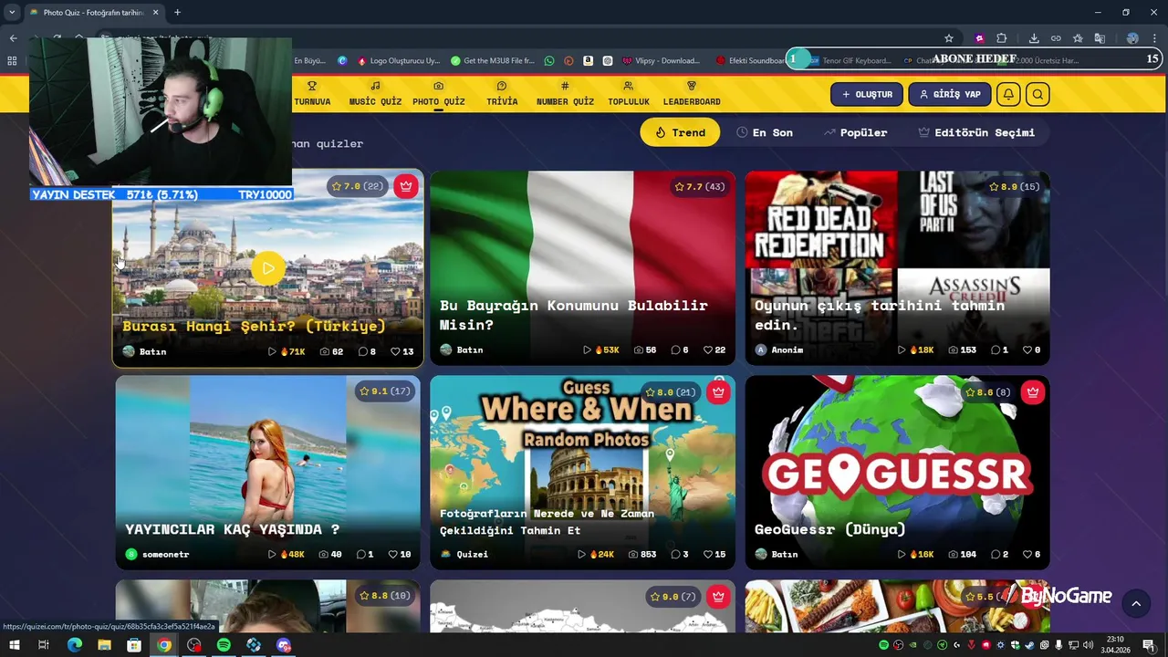Image resolution: width=1168 pixels, height=657 pixels.
Task: Open someonetr author profile
Action: [157, 555]
